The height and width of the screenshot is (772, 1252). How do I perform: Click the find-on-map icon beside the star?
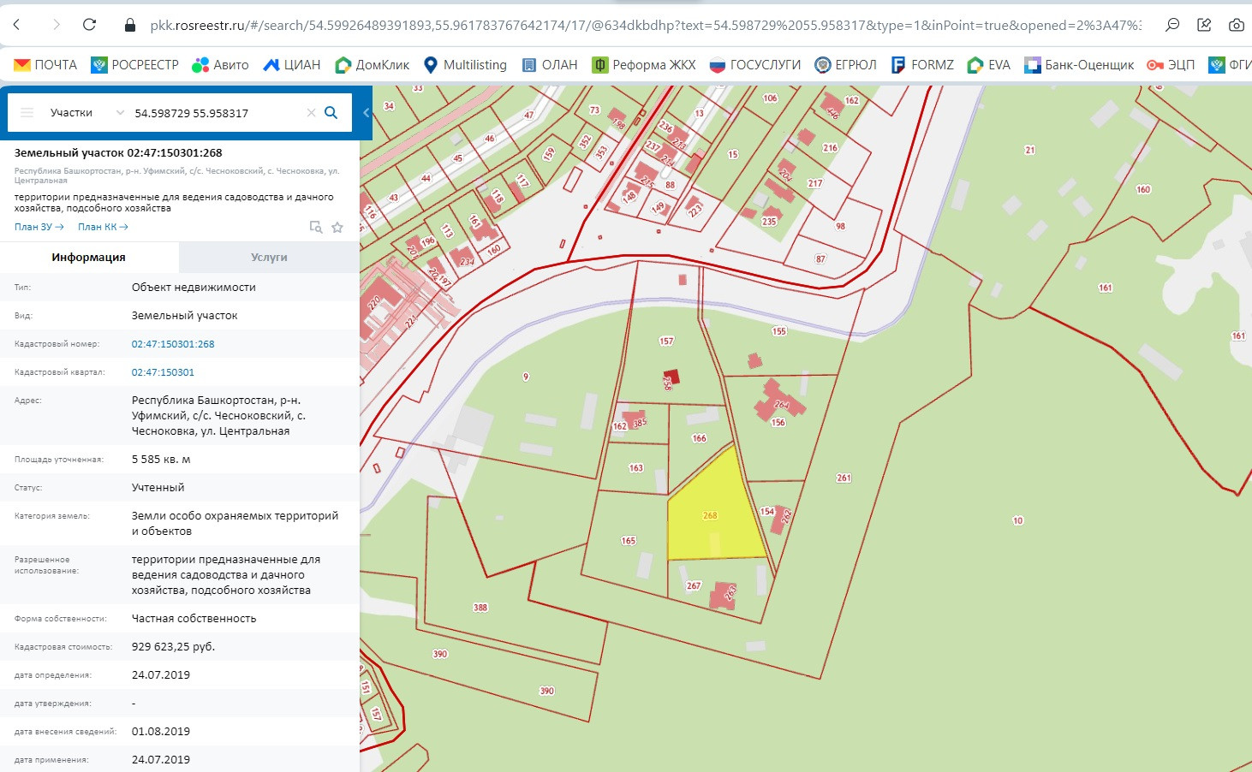[x=316, y=227]
